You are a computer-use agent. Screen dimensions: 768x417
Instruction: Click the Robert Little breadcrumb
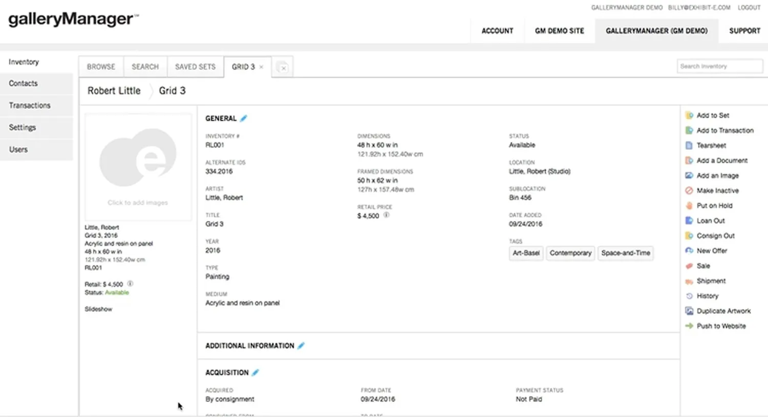pos(114,91)
